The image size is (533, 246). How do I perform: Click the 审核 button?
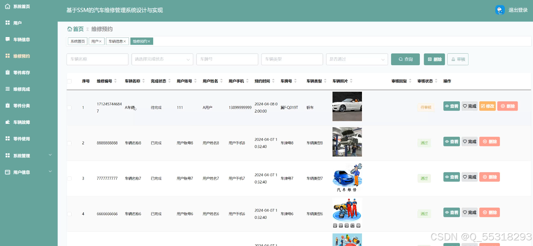(458, 59)
